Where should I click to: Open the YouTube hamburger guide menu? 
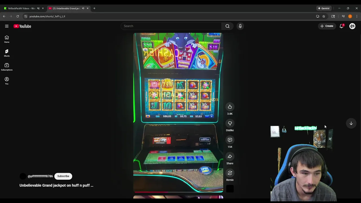click(x=7, y=26)
